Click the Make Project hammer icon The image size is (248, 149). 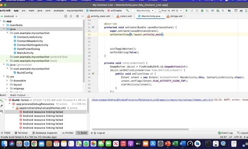128,11
